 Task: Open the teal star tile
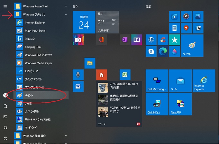[175, 40]
